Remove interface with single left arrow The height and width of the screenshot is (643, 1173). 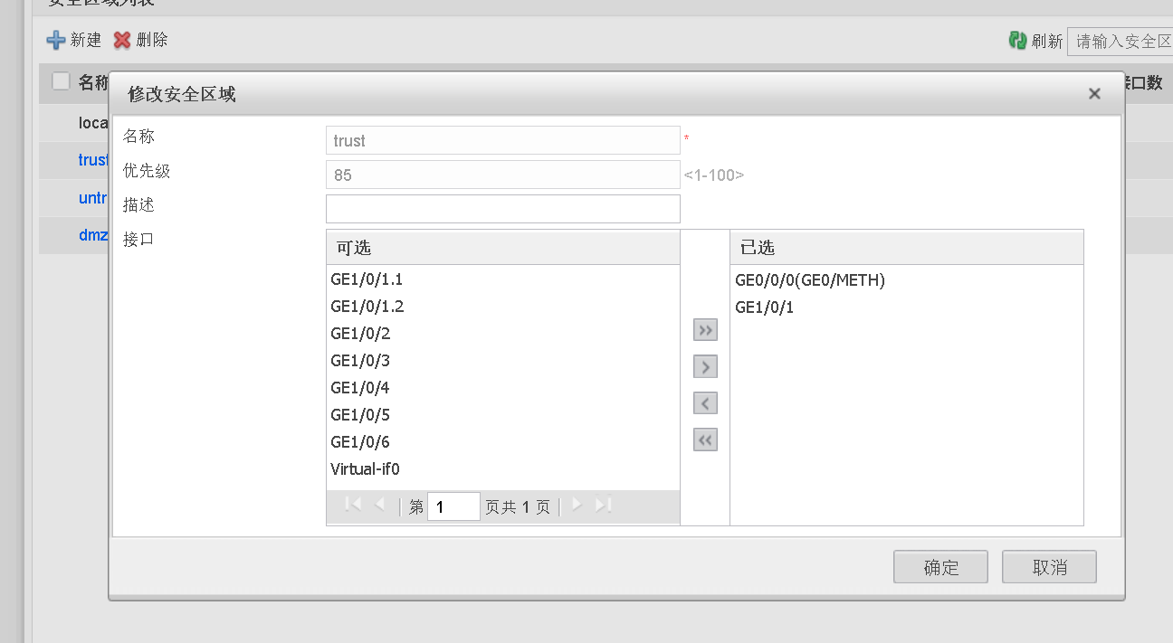[705, 403]
